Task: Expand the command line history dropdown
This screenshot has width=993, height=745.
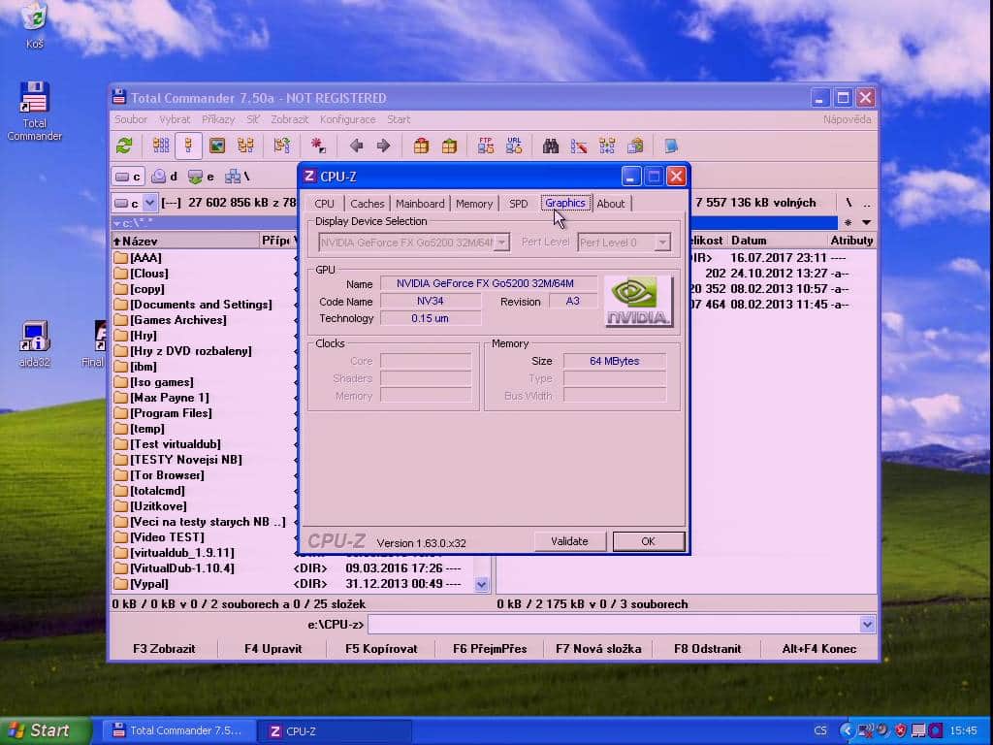Action: [x=867, y=625]
